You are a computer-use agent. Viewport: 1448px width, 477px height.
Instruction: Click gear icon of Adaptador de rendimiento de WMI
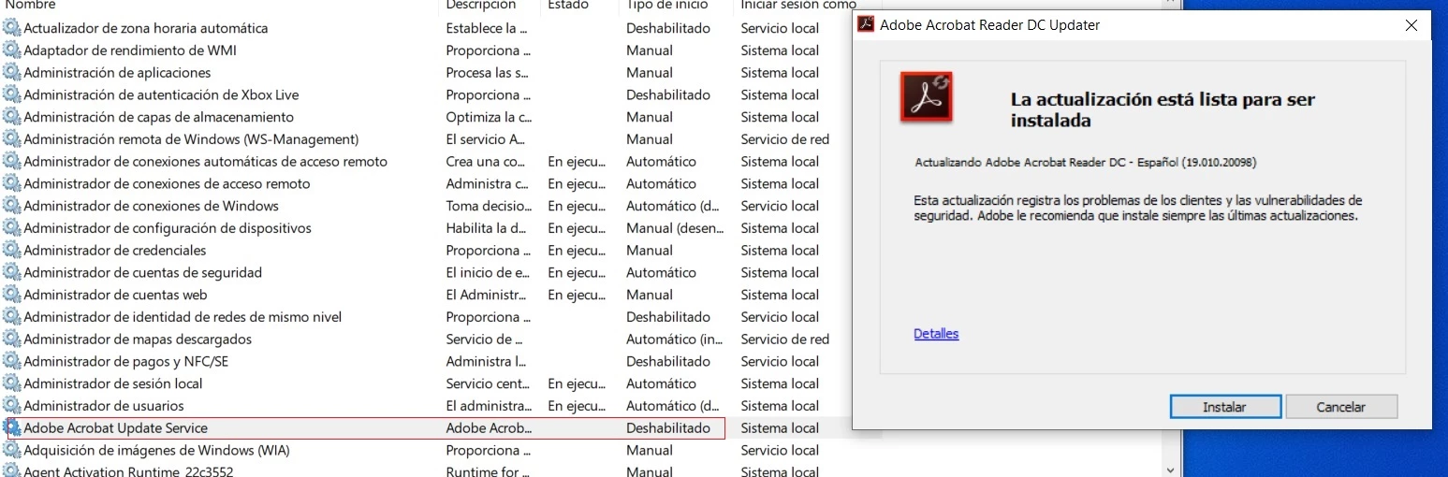11,51
